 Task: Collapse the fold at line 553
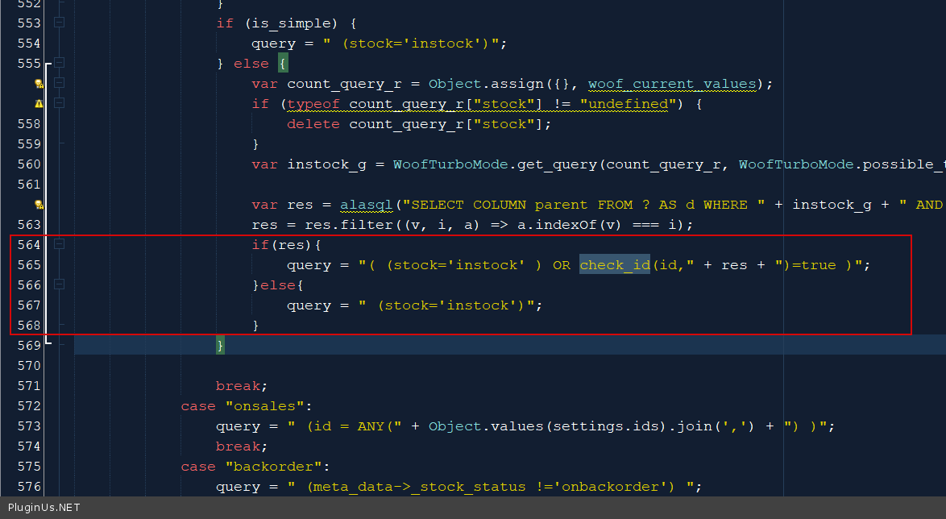point(59,23)
